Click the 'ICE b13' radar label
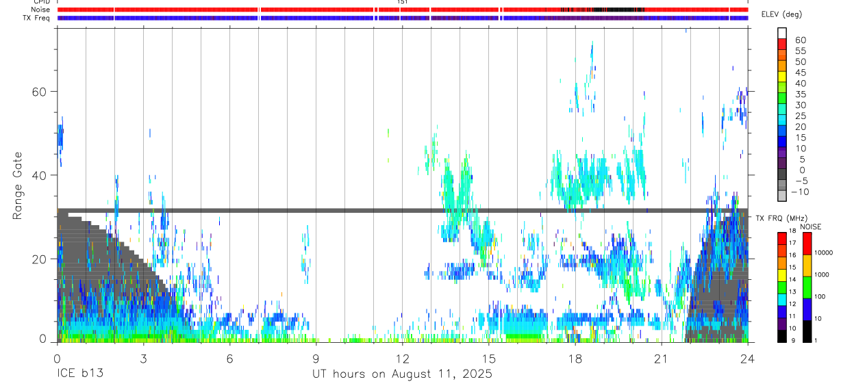The height and width of the screenshot is (388, 841). 81,374
